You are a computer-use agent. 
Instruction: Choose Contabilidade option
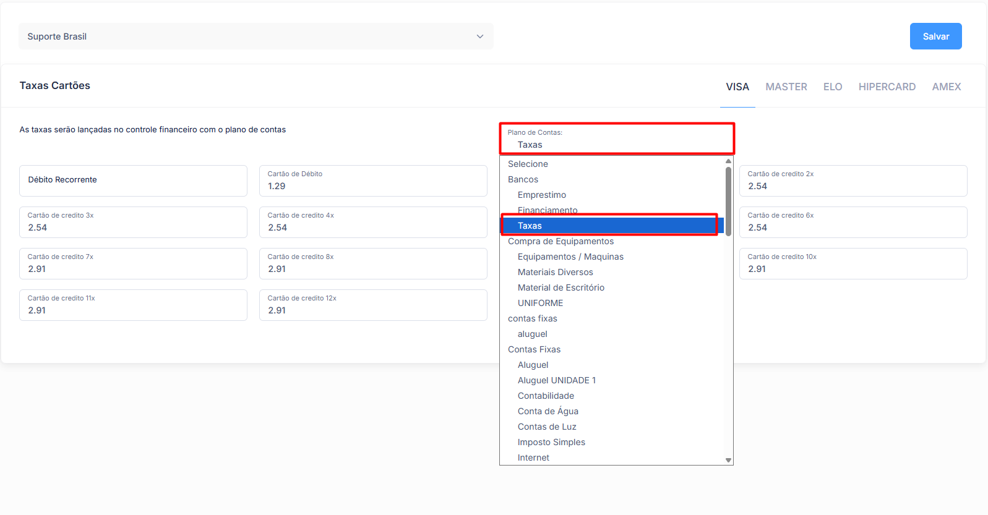pos(612,396)
